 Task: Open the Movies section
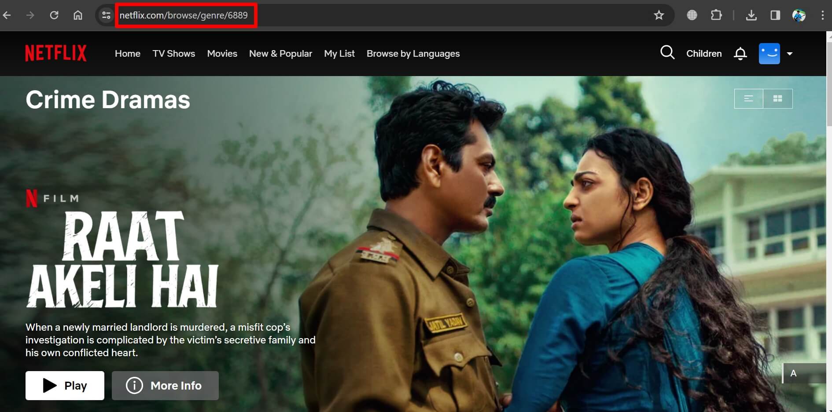coord(222,54)
